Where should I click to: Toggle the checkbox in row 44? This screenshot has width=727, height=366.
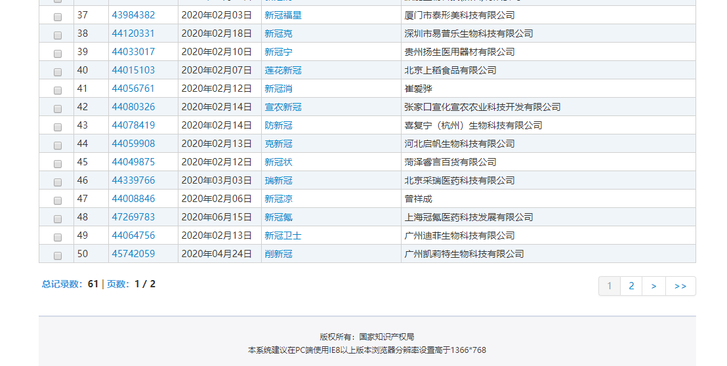coord(58,146)
